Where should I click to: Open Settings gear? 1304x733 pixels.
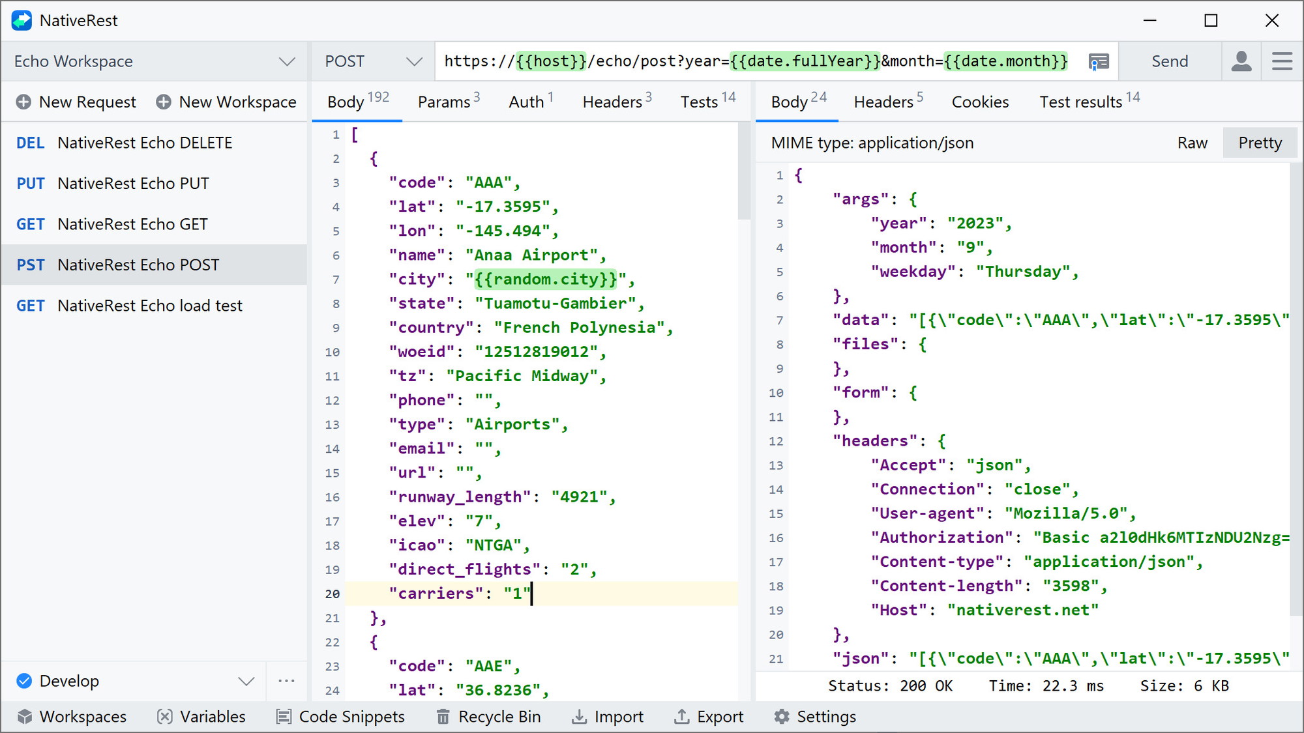(x=814, y=717)
